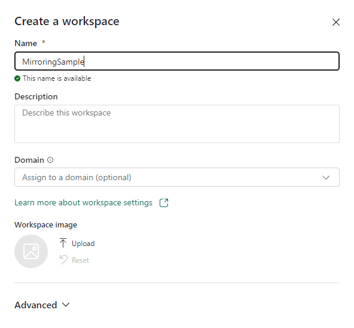Open the Assign to a domain dropdown

[177, 177]
